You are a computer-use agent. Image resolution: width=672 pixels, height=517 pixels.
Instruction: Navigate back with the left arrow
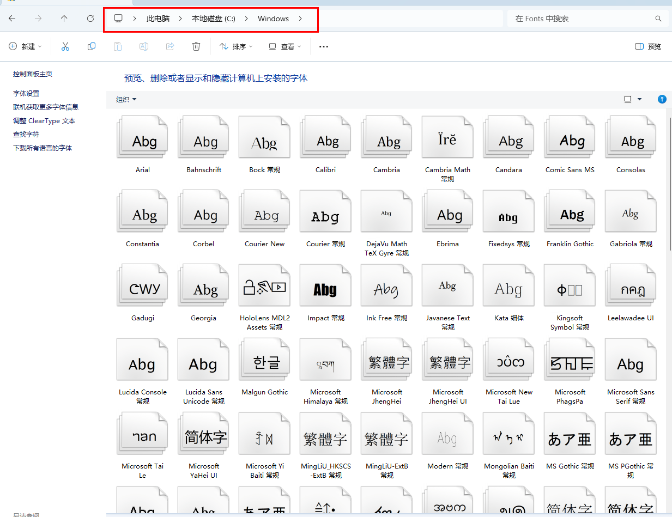click(x=12, y=19)
